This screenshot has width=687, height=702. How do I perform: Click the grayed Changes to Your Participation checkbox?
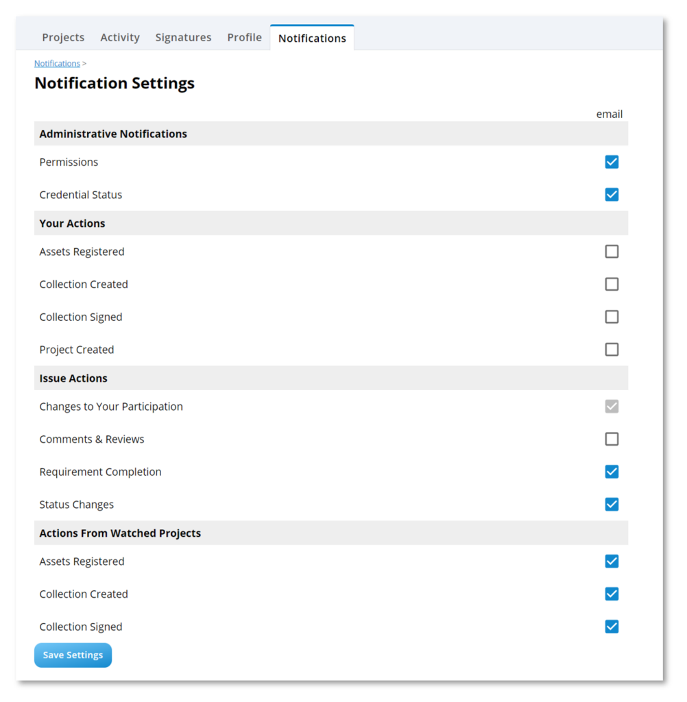click(612, 406)
